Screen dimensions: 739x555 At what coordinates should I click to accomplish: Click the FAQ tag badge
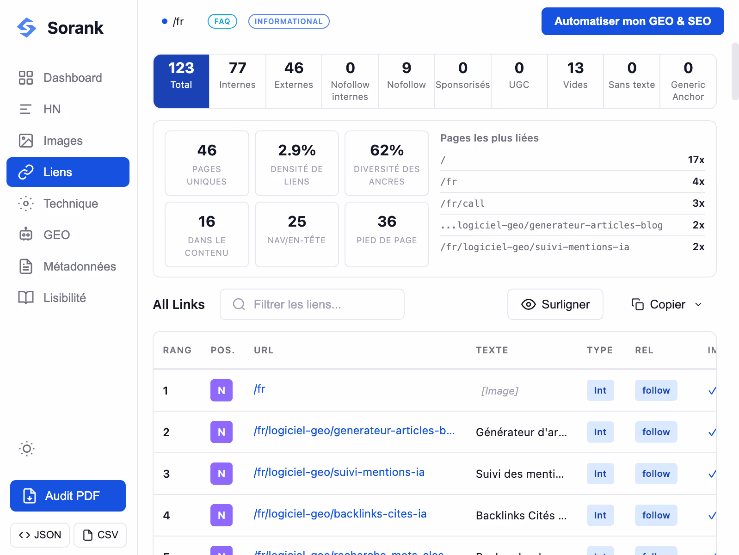(x=222, y=21)
